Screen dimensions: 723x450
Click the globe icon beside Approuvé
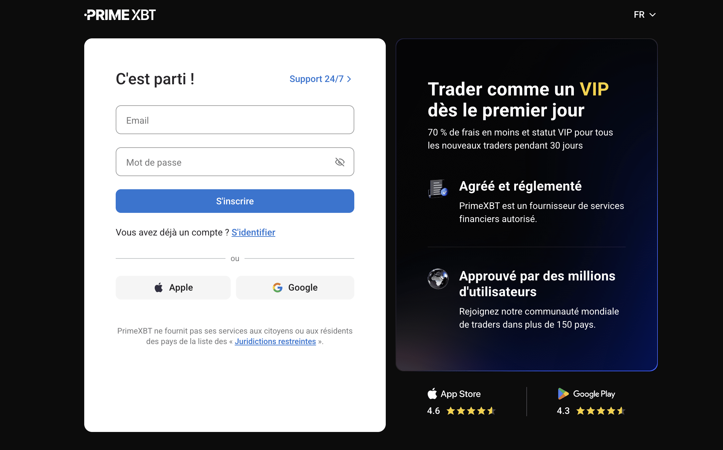(x=438, y=279)
